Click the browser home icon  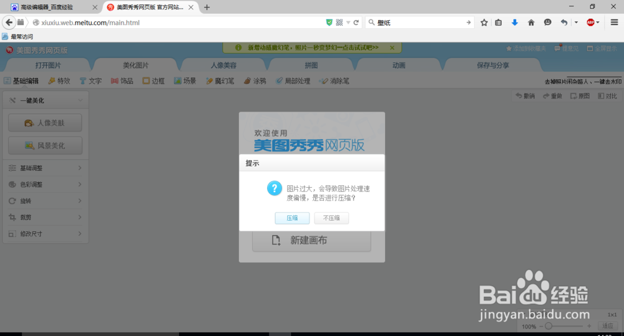[531, 22]
